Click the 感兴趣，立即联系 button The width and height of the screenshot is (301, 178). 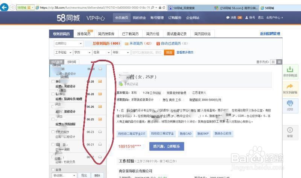tap(167, 146)
